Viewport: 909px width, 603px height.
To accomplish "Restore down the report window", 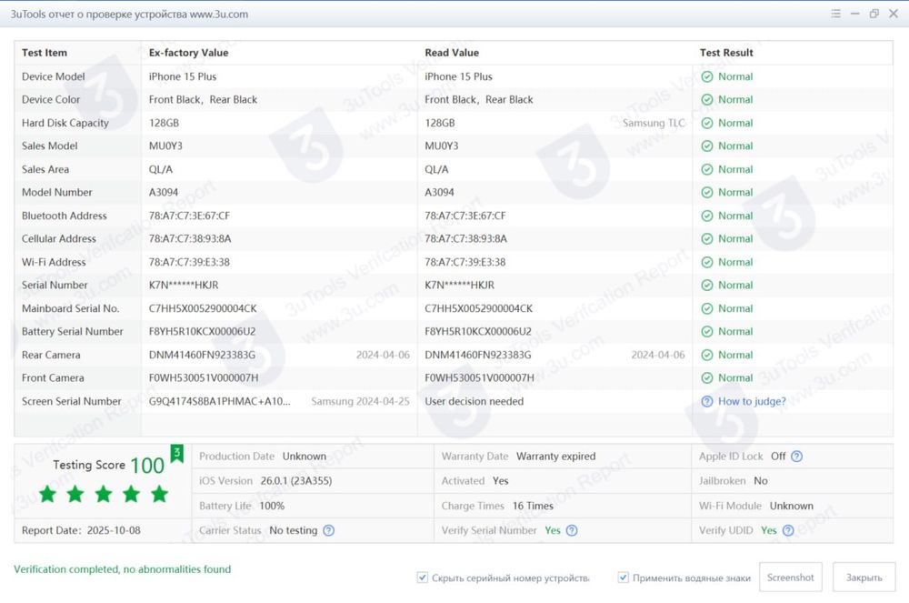I will coord(874,14).
